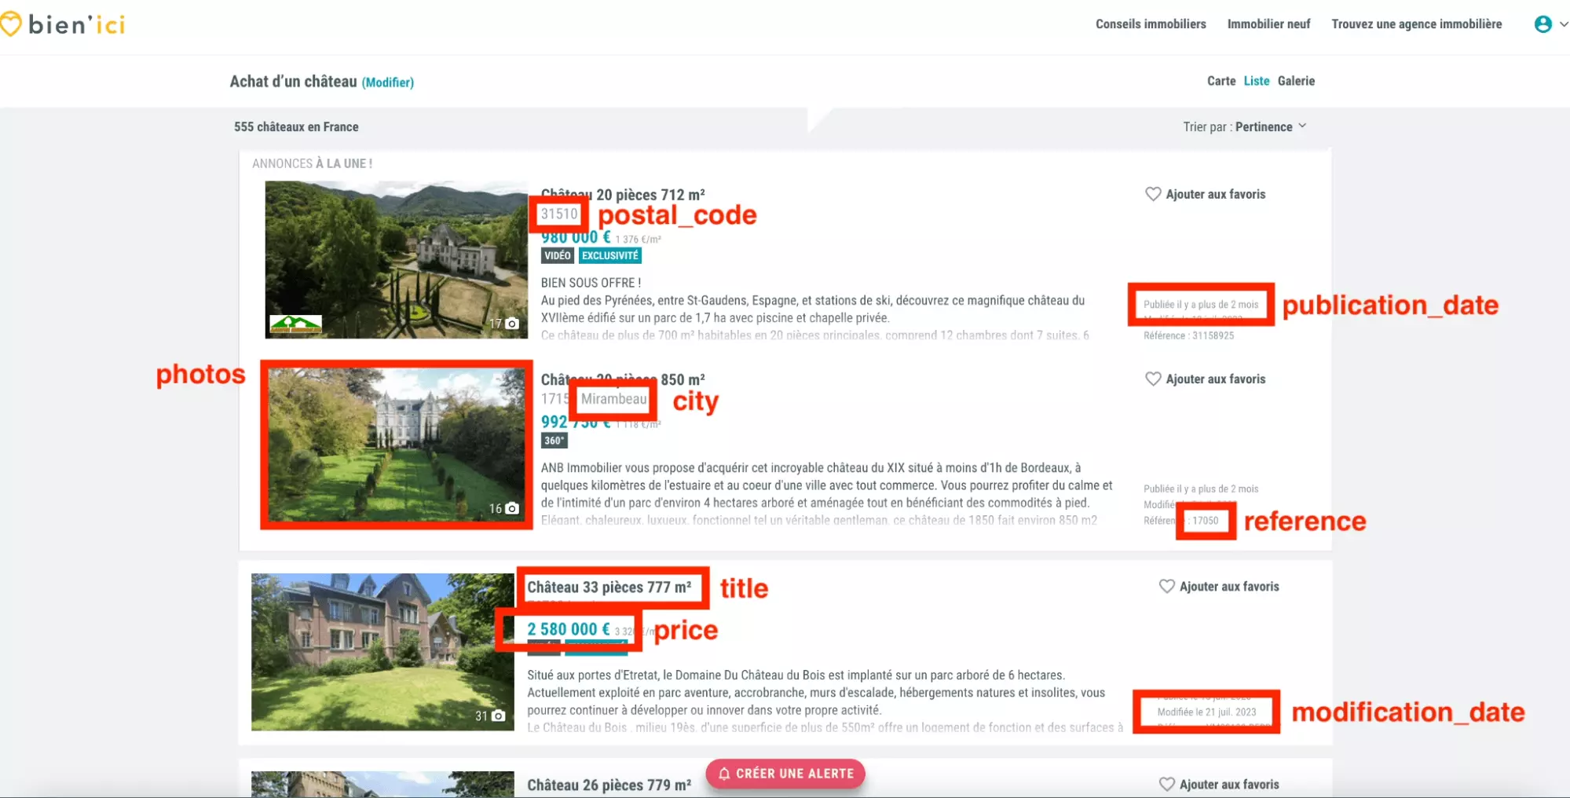Image resolution: width=1570 pixels, height=798 pixels.
Task: Switch to the Carte view
Action: (x=1221, y=81)
